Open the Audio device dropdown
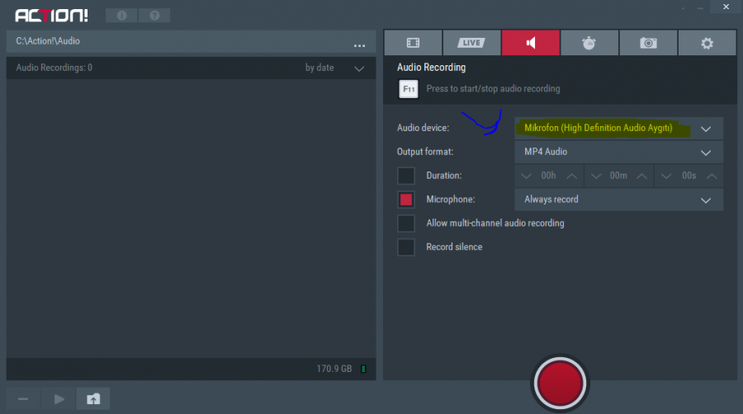The width and height of the screenshot is (743, 414). pos(619,128)
